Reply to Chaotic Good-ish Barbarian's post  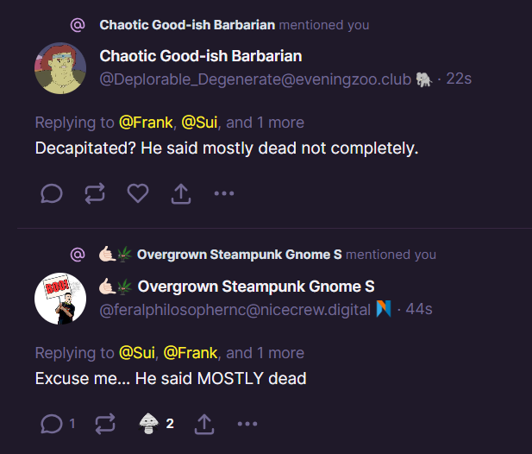[x=52, y=193]
